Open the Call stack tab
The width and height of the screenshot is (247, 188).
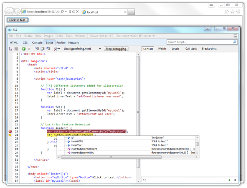click(x=191, y=49)
